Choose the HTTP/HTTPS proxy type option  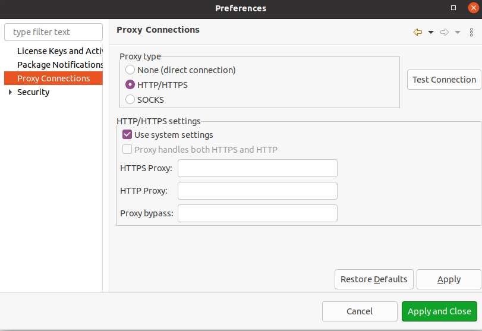130,85
